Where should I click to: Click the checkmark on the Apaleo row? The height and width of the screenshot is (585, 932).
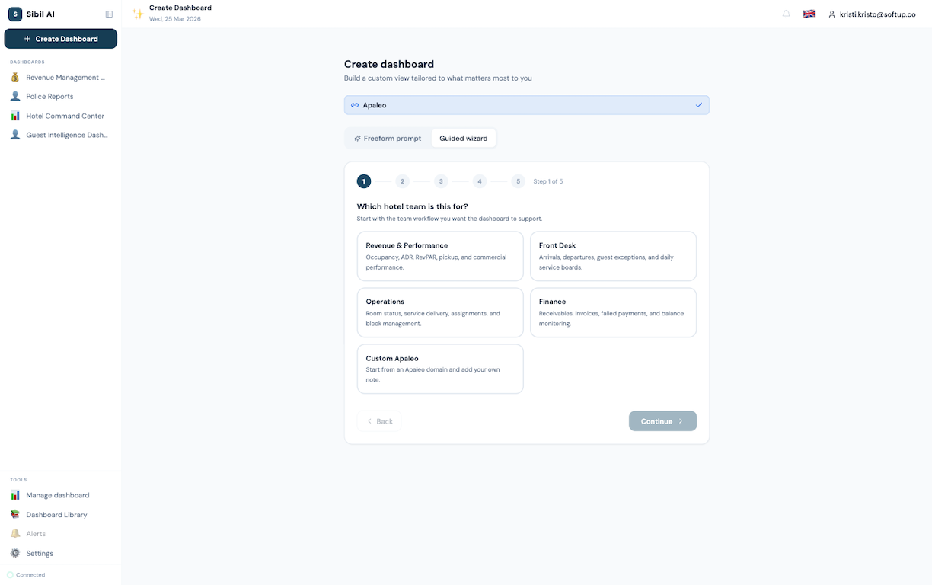(699, 105)
